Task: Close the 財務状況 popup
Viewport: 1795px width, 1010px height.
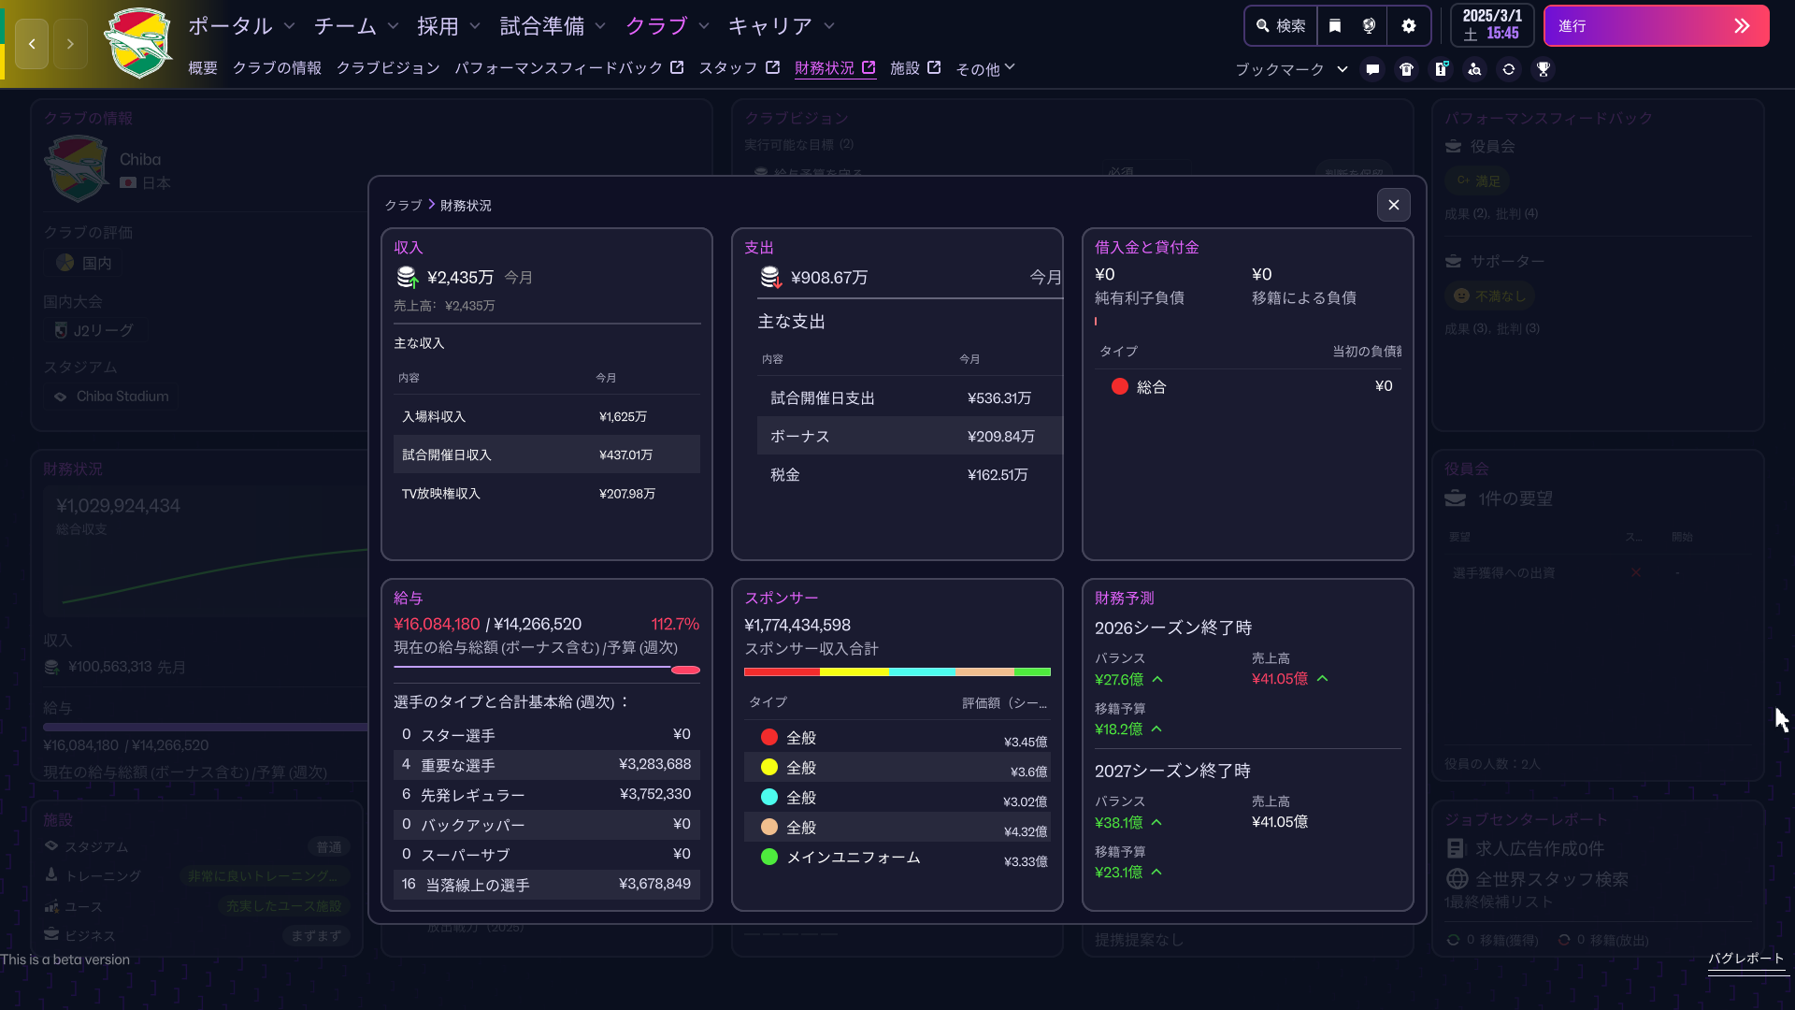Action: tap(1394, 205)
